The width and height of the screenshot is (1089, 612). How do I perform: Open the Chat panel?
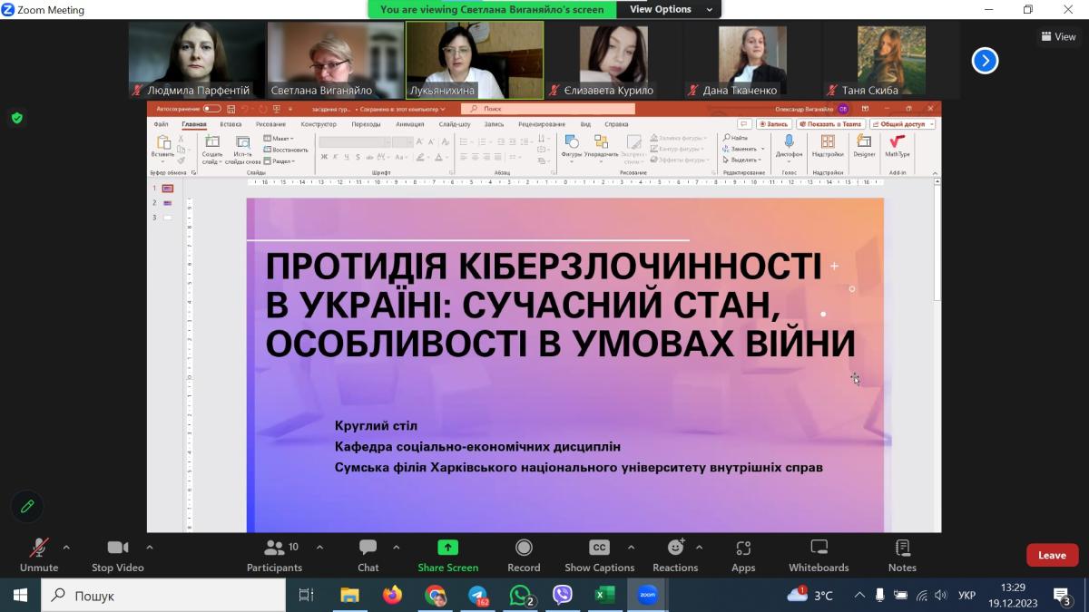[368, 555]
